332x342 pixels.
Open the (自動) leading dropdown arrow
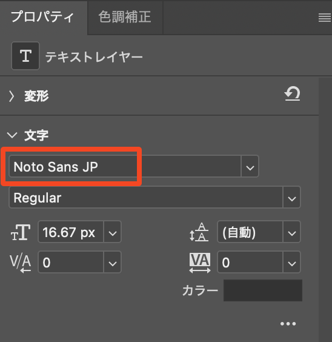[291, 232]
